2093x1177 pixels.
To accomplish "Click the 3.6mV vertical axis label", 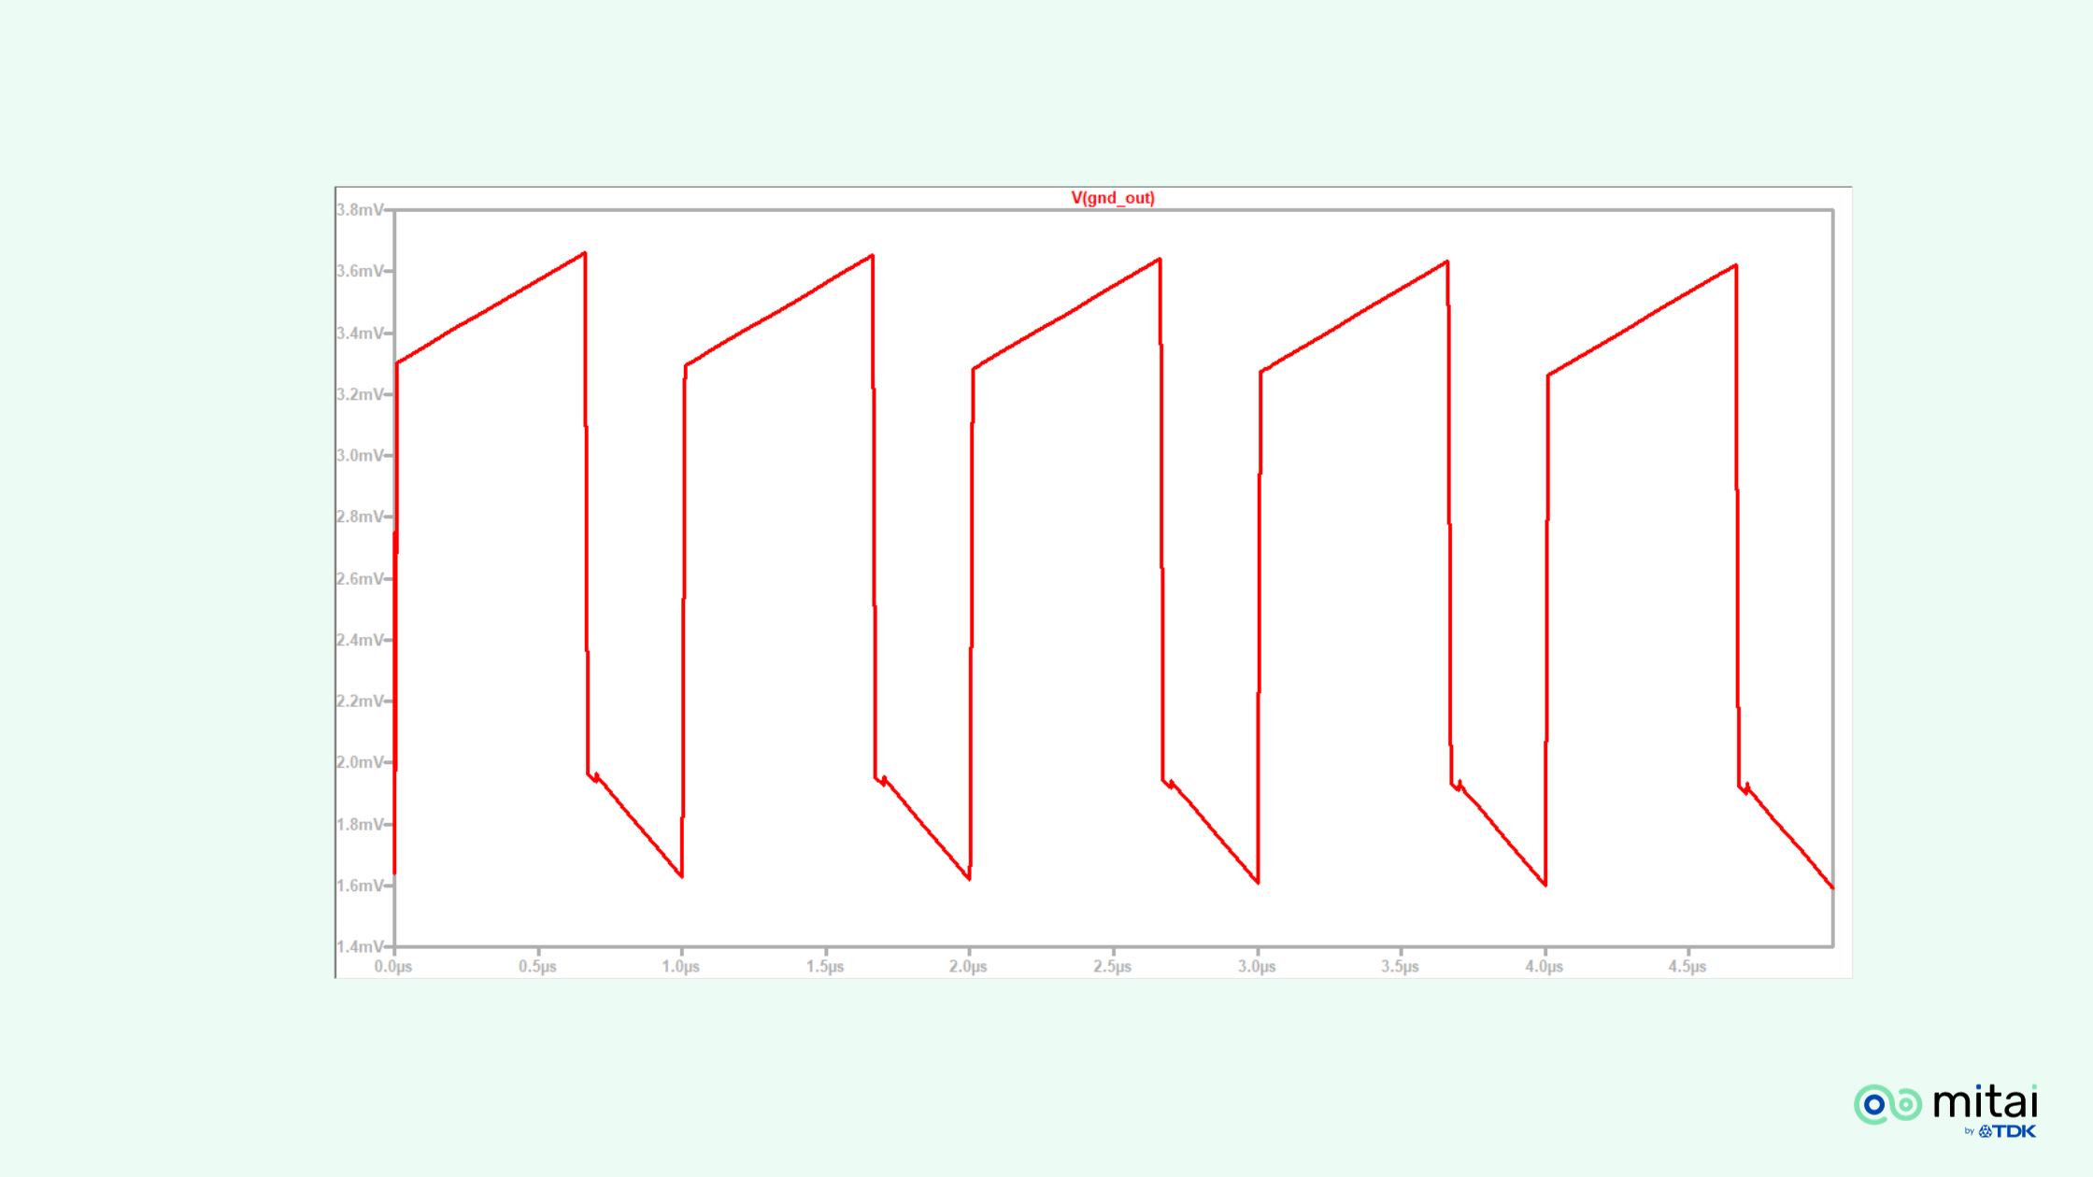I will click(360, 271).
